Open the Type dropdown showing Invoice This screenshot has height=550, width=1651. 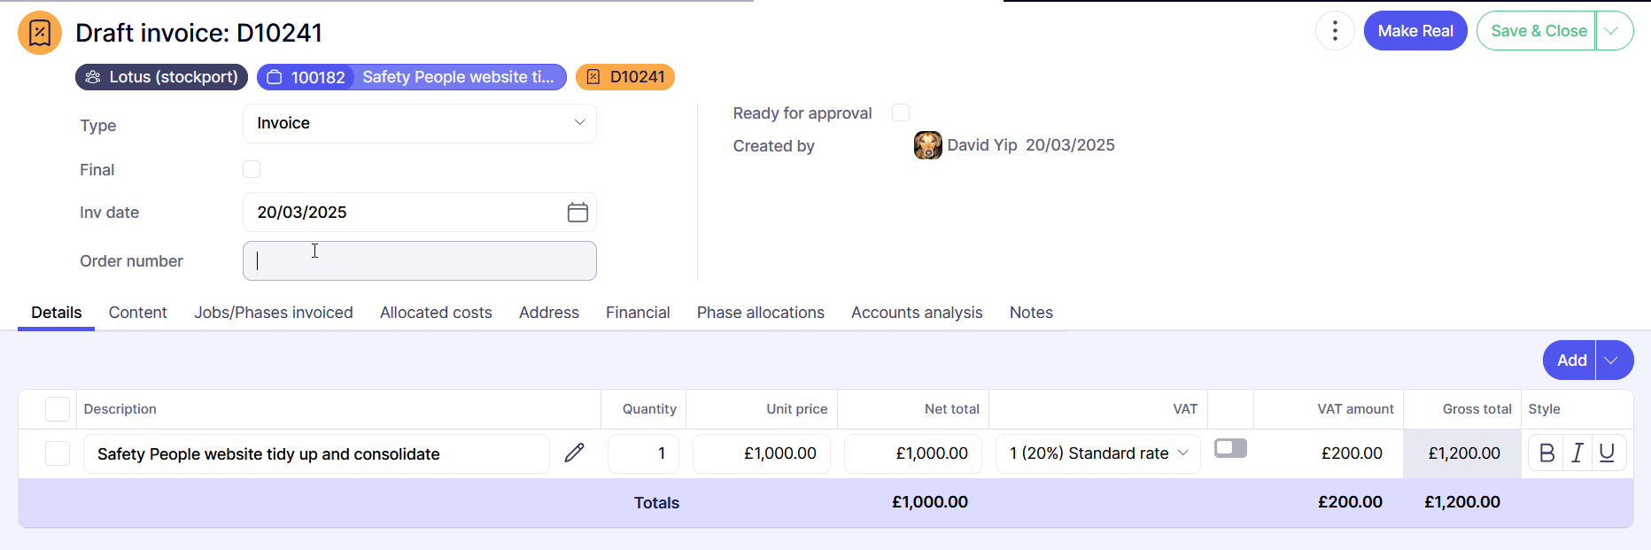tap(419, 123)
